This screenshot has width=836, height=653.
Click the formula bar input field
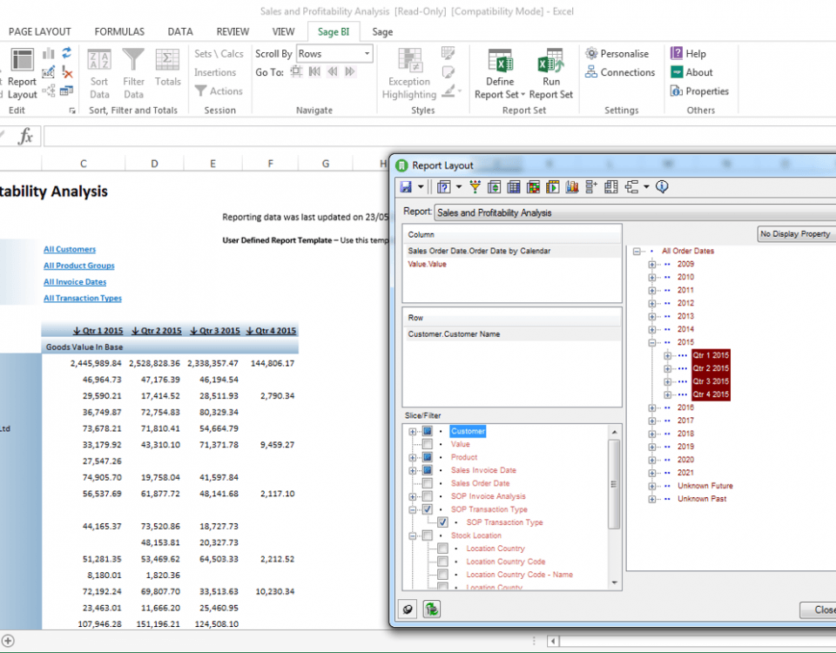(440, 137)
